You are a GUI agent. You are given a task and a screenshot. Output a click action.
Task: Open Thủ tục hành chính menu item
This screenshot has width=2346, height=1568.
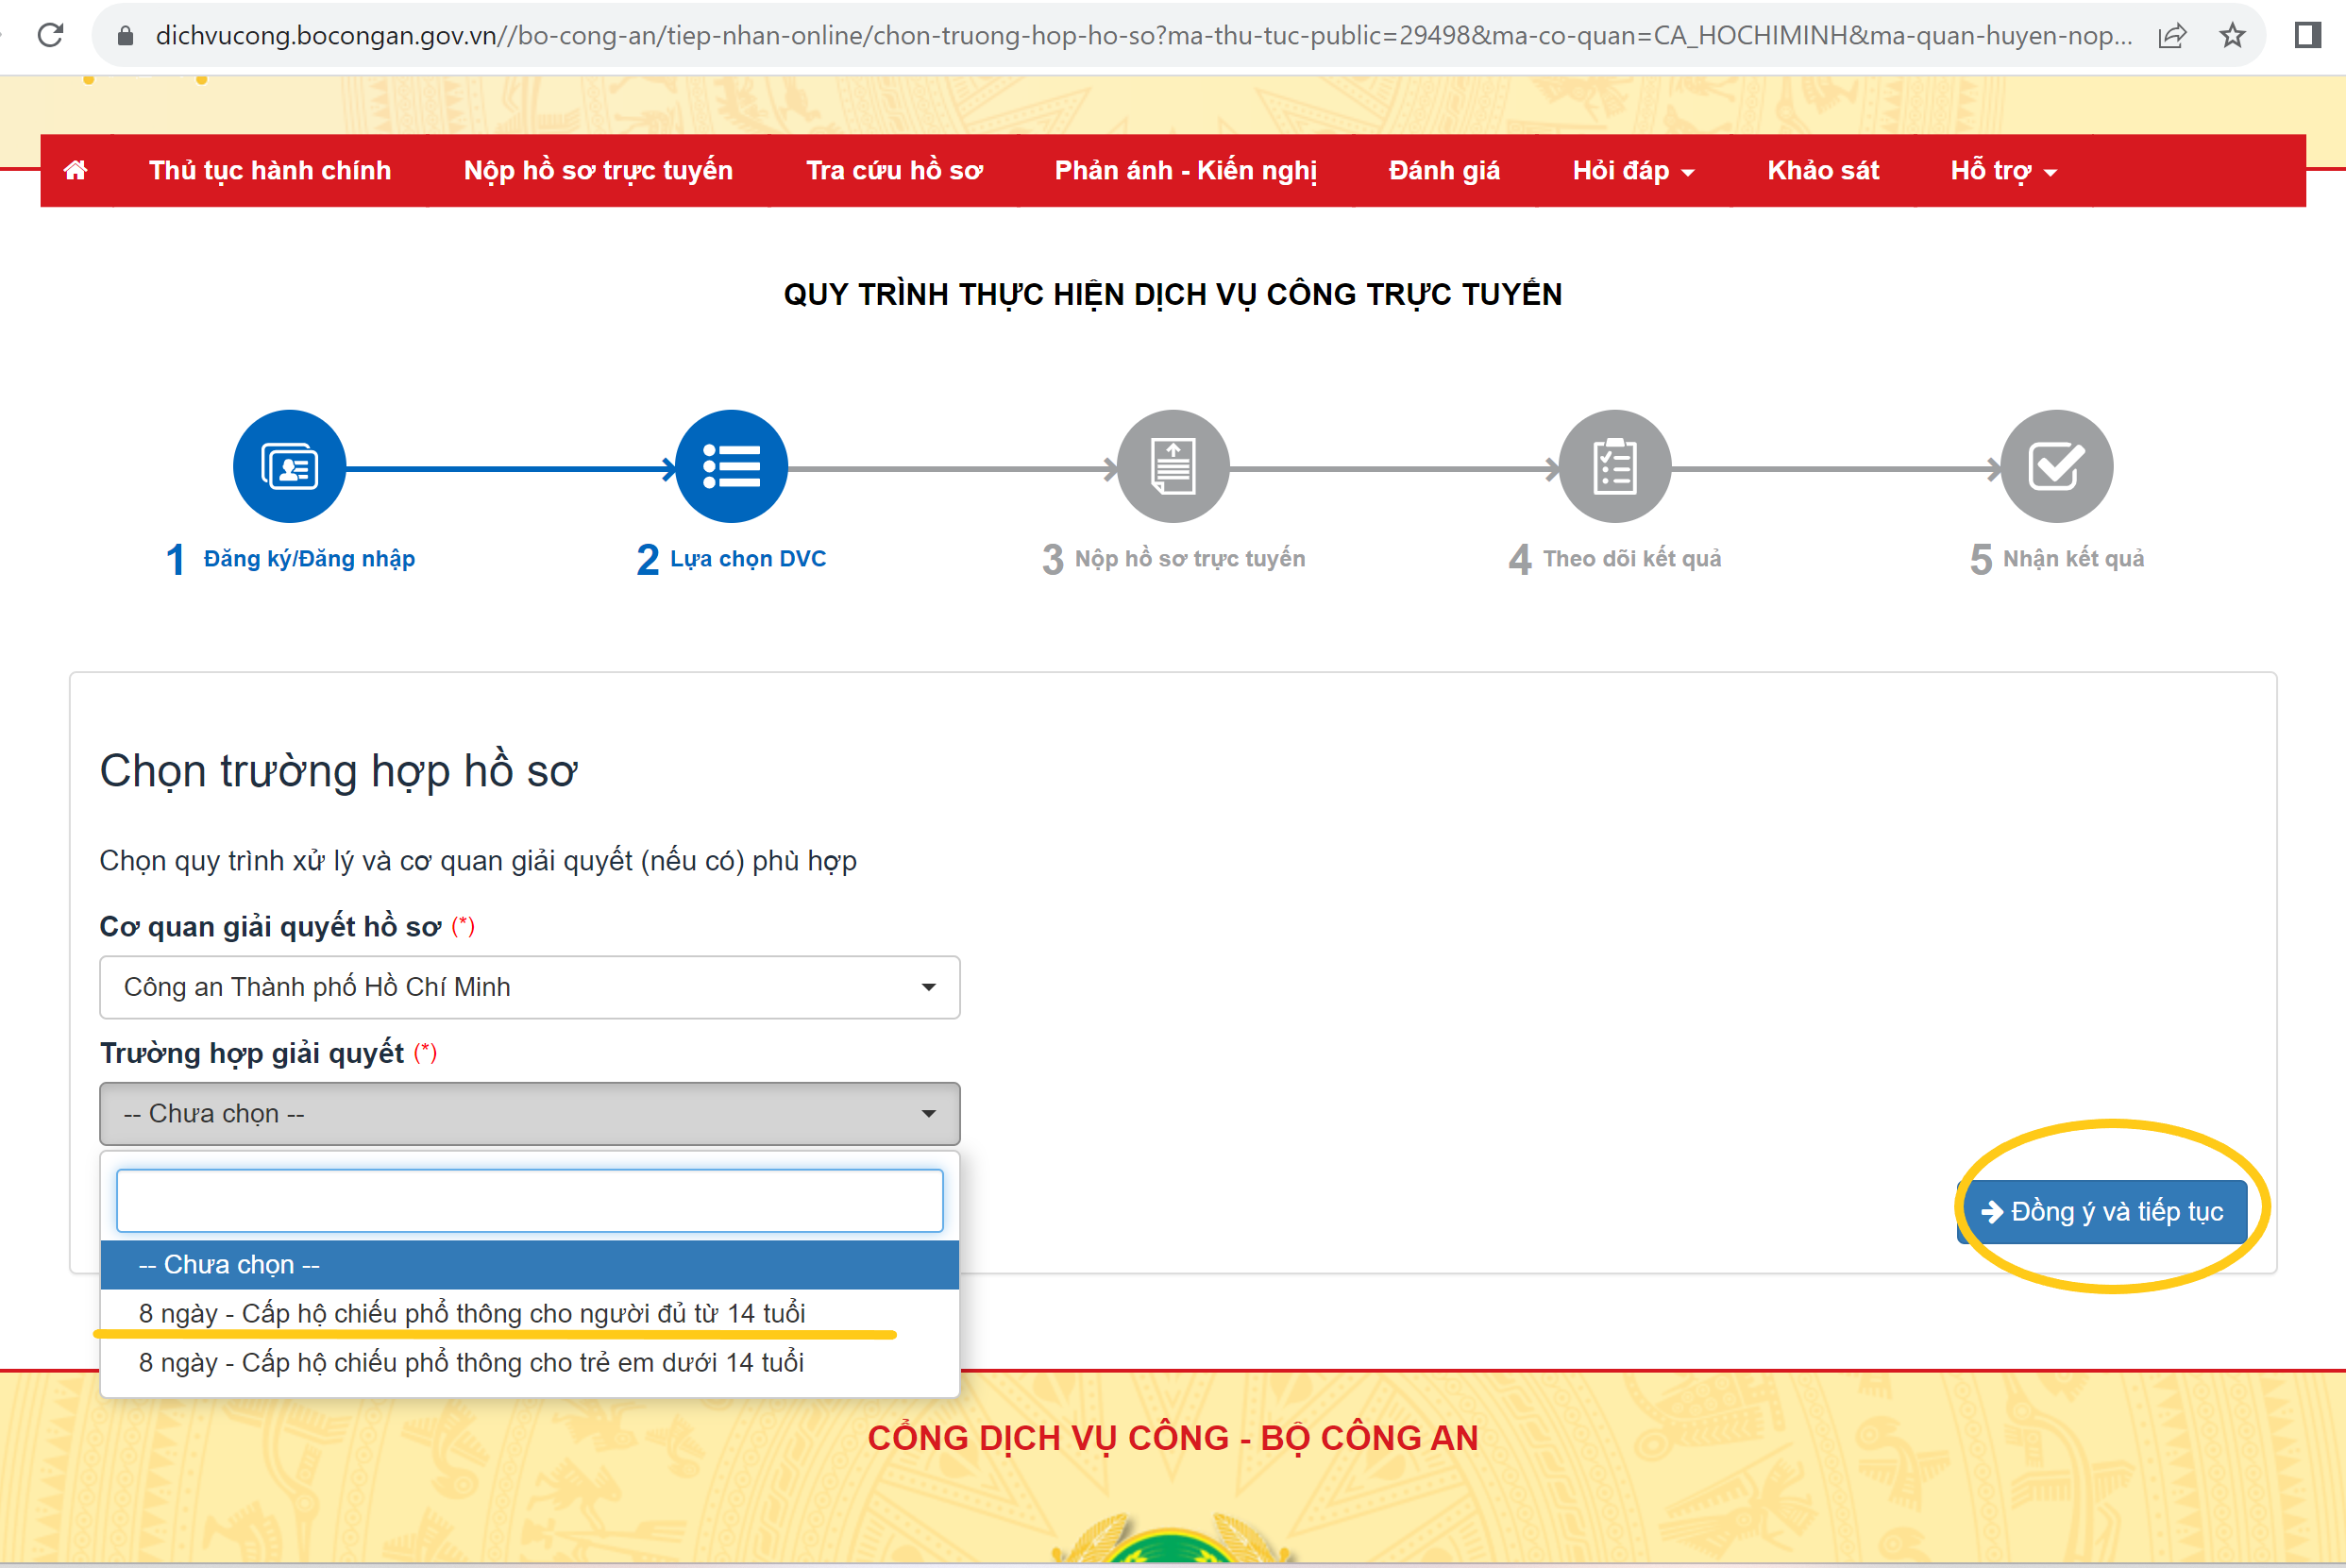click(x=270, y=171)
